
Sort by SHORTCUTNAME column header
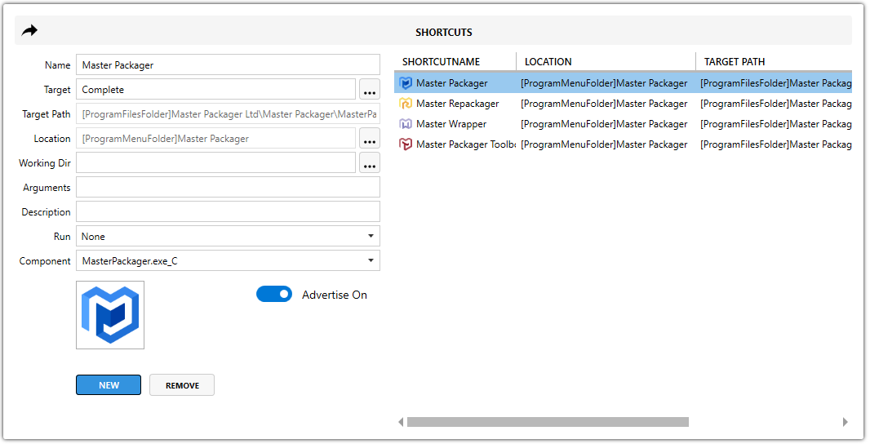pos(455,61)
